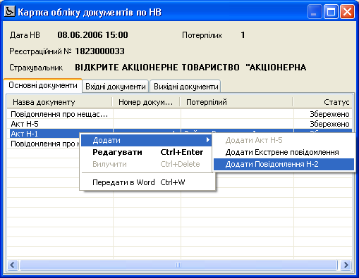Open the Вхідні документи tab

116,87
